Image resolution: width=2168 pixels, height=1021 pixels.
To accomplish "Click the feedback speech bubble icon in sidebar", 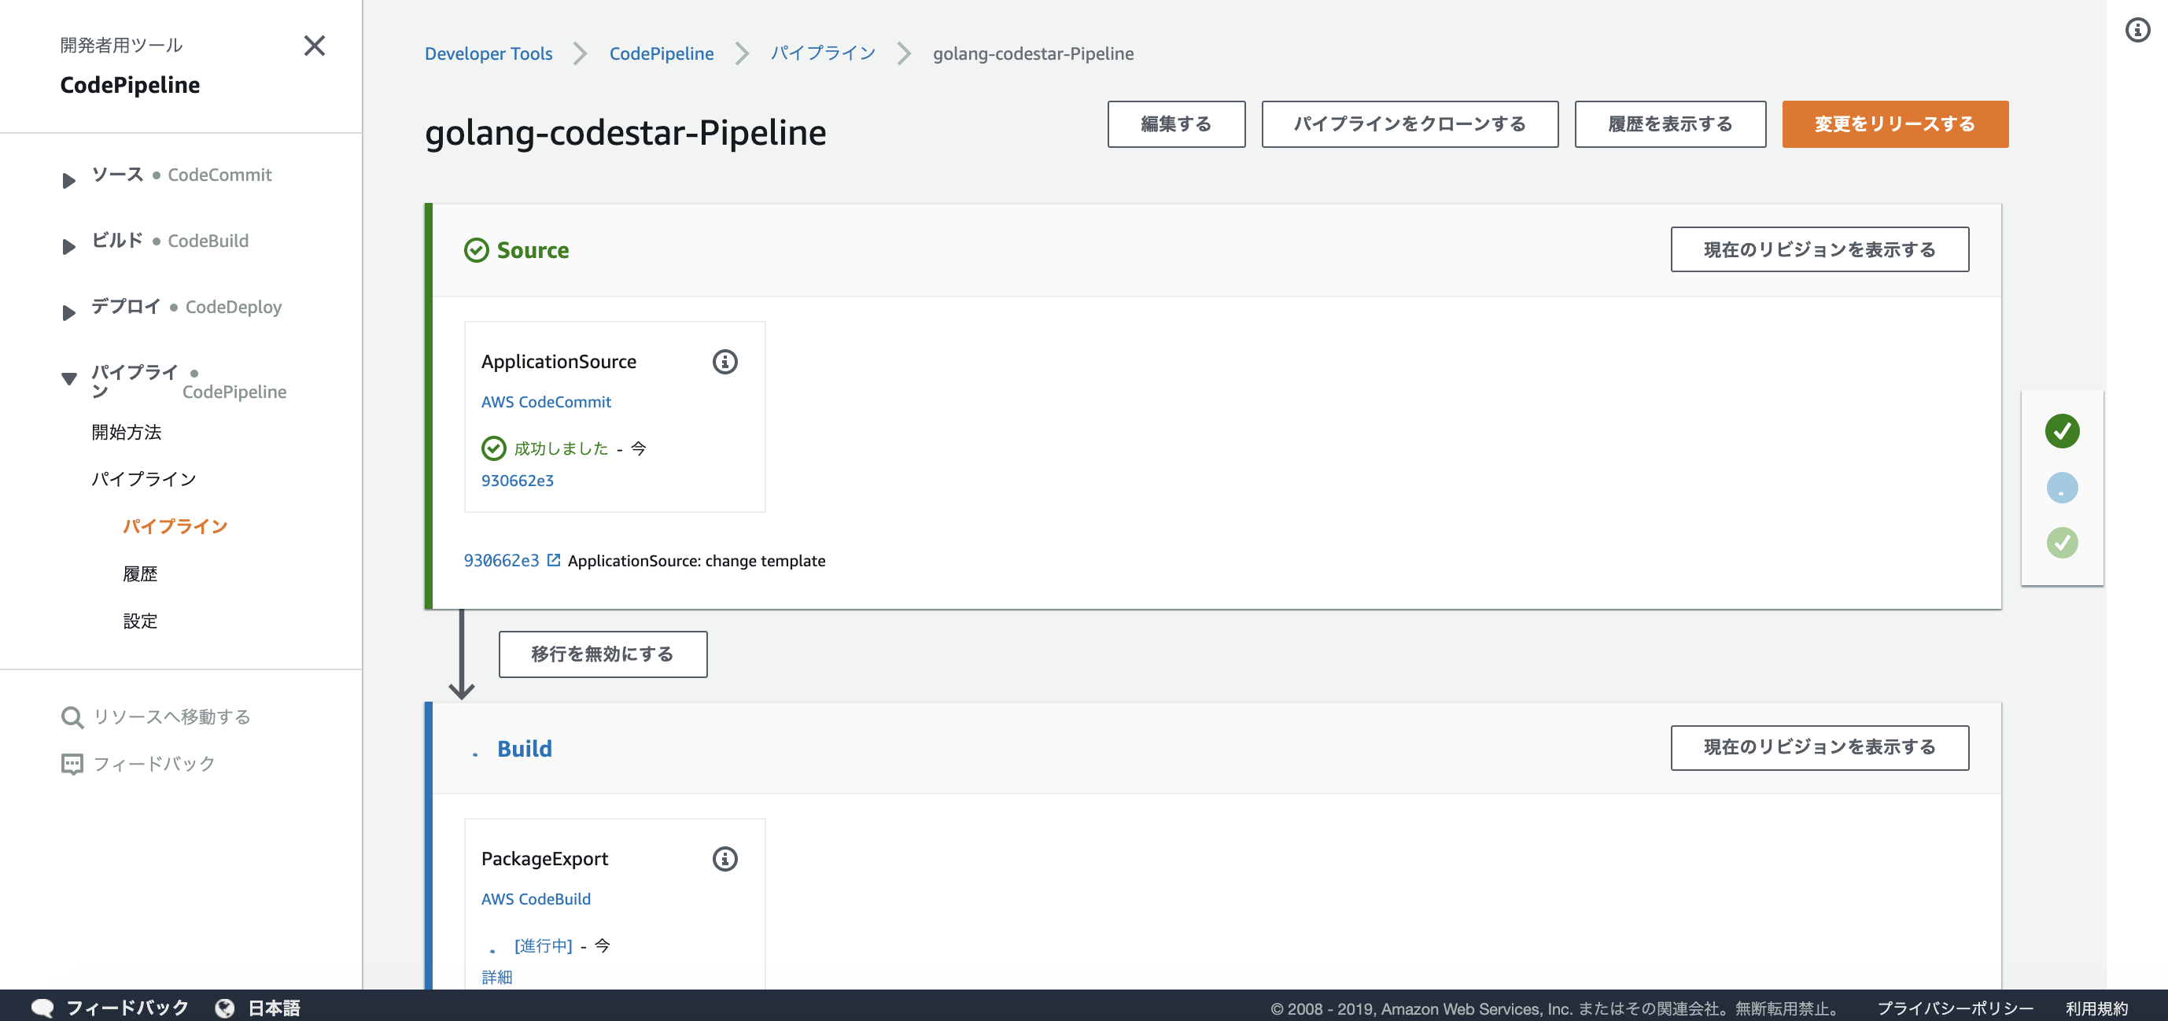I will pyautogui.click(x=72, y=764).
